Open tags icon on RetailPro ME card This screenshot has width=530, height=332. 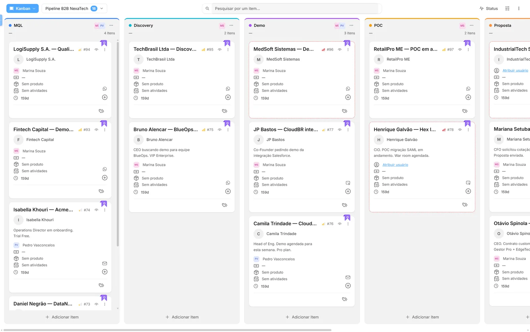[x=465, y=111]
